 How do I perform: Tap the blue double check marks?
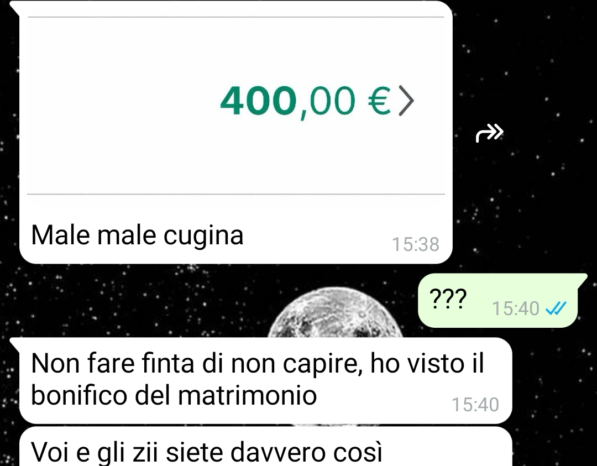click(556, 308)
